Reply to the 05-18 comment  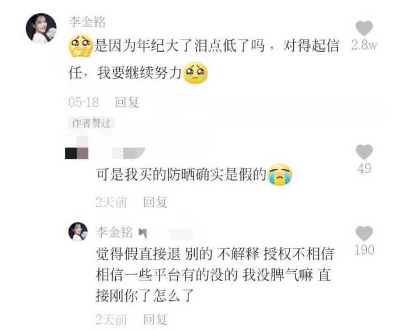(x=127, y=102)
